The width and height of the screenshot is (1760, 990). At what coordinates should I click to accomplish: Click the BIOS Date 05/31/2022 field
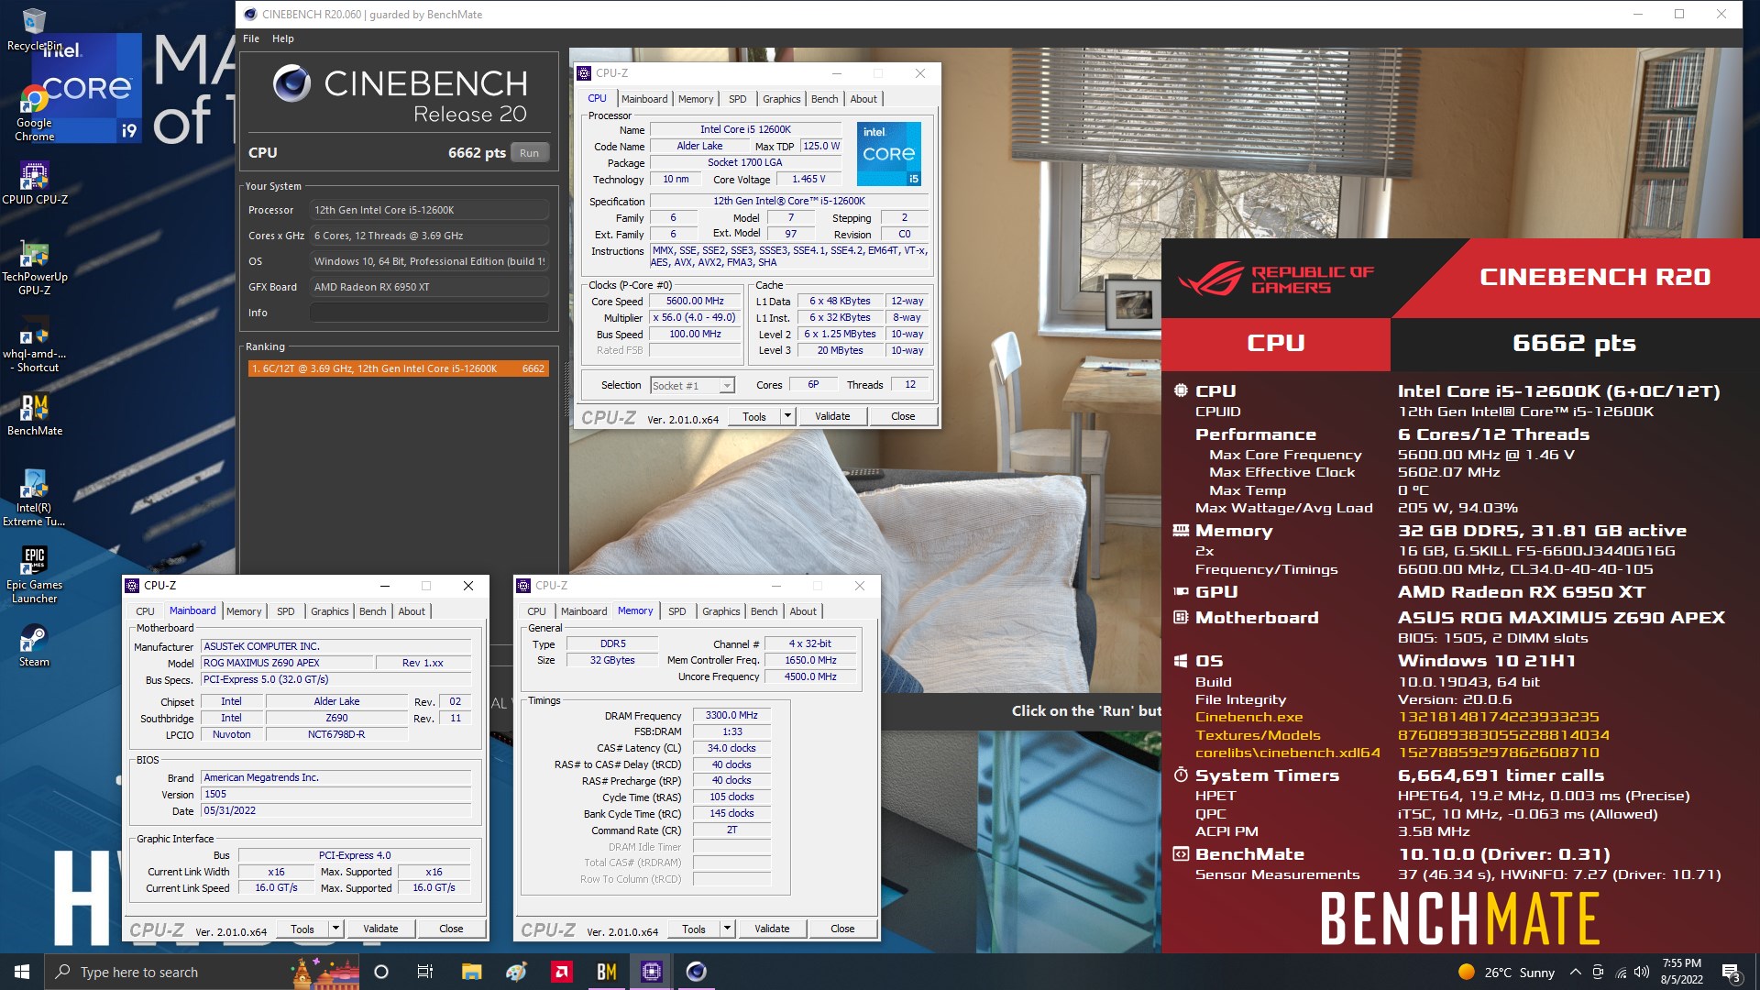tap(335, 810)
